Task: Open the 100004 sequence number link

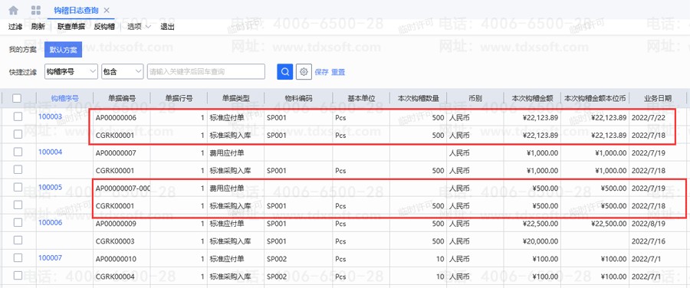Action: 50,152
